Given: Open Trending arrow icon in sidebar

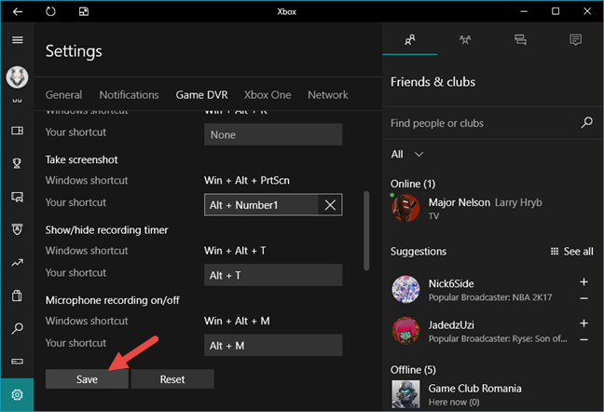Looking at the screenshot, I should coord(18,263).
